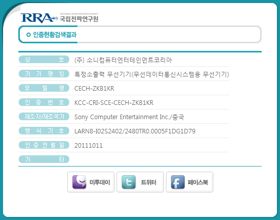
Task: Click the me2day purple speech icon
Action: pyautogui.click(x=79, y=182)
